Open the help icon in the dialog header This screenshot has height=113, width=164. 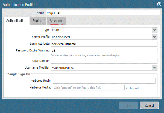159,4
